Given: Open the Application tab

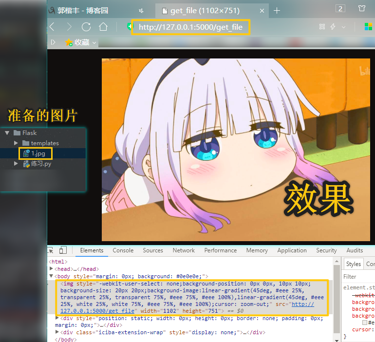Looking at the screenshot, I should (292, 250).
